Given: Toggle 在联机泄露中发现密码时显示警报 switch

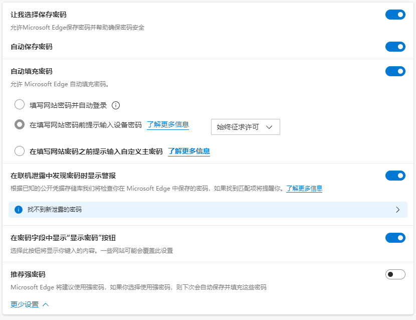Looking at the screenshot, I should tap(395, 176).
